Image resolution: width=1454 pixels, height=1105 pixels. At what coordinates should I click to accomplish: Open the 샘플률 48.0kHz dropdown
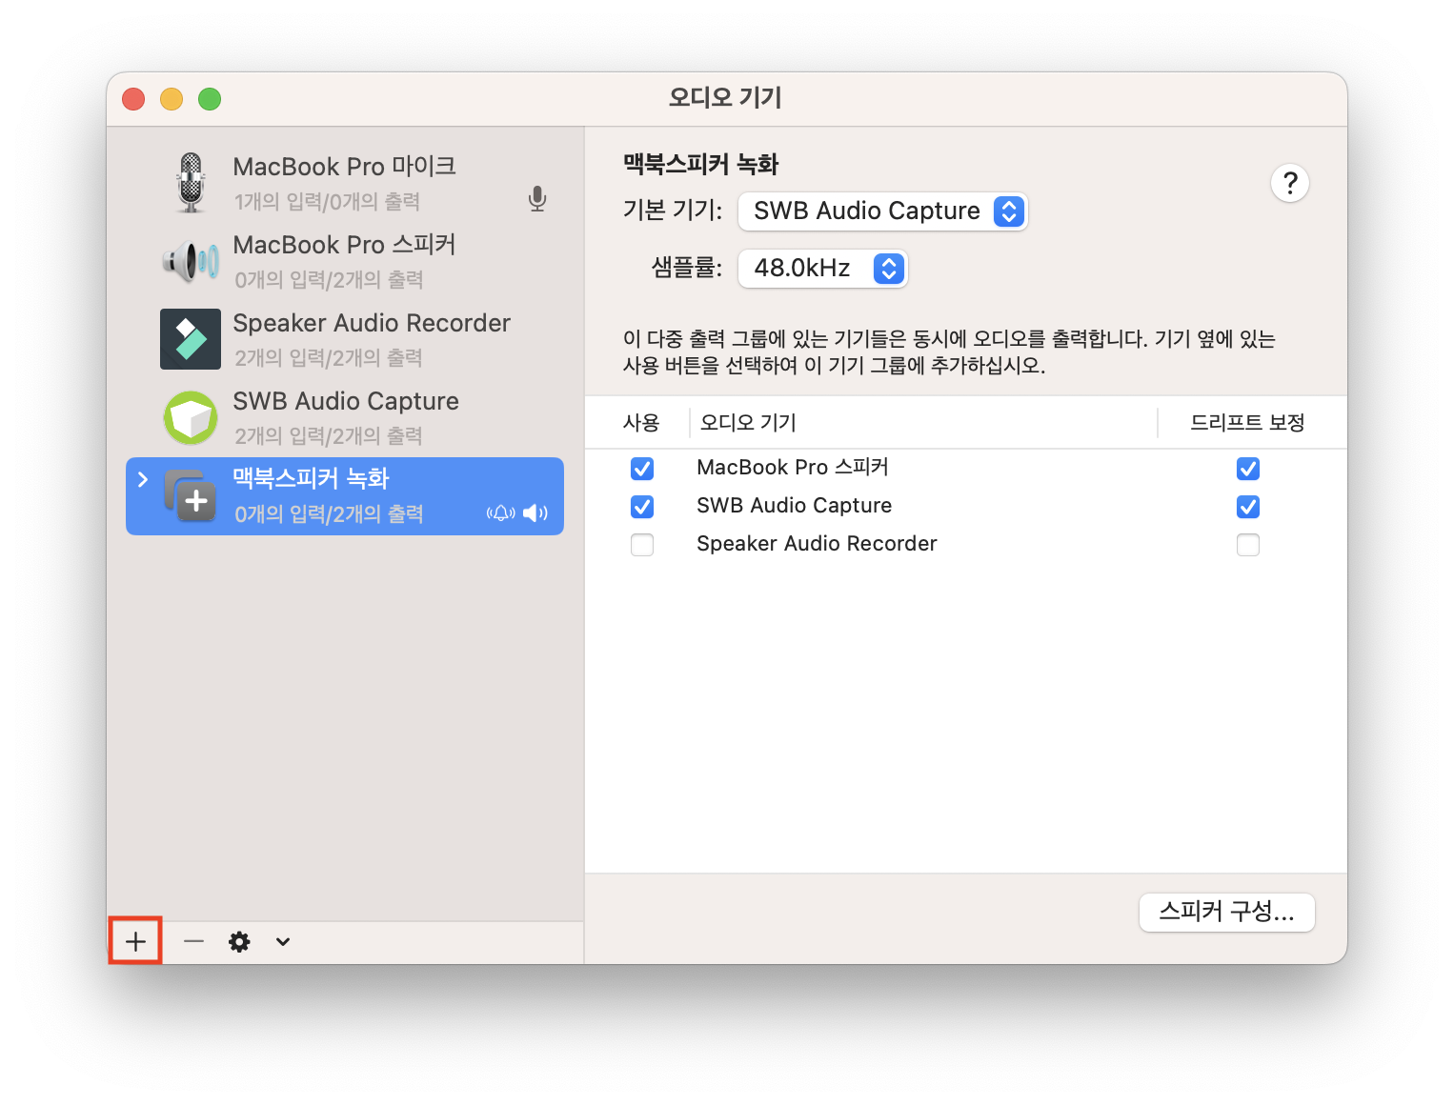pyautogui.click(x=823, y=269)
